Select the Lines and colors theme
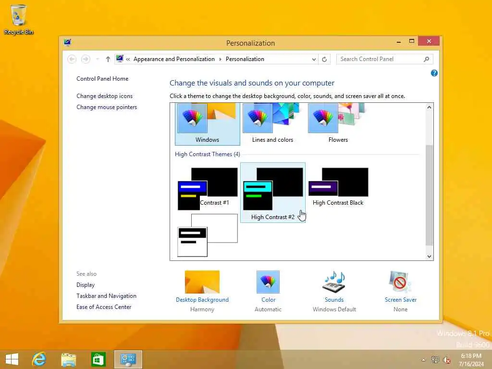492x369 pixels. point(273,124)
